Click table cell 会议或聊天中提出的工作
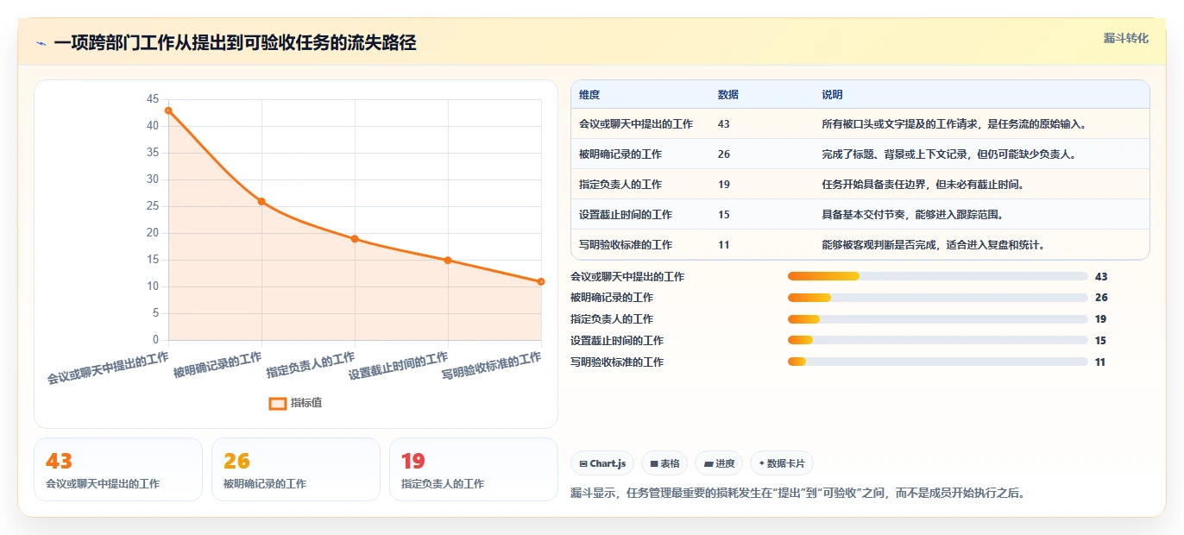1184x535 pixels. click(x=636, y=124)
